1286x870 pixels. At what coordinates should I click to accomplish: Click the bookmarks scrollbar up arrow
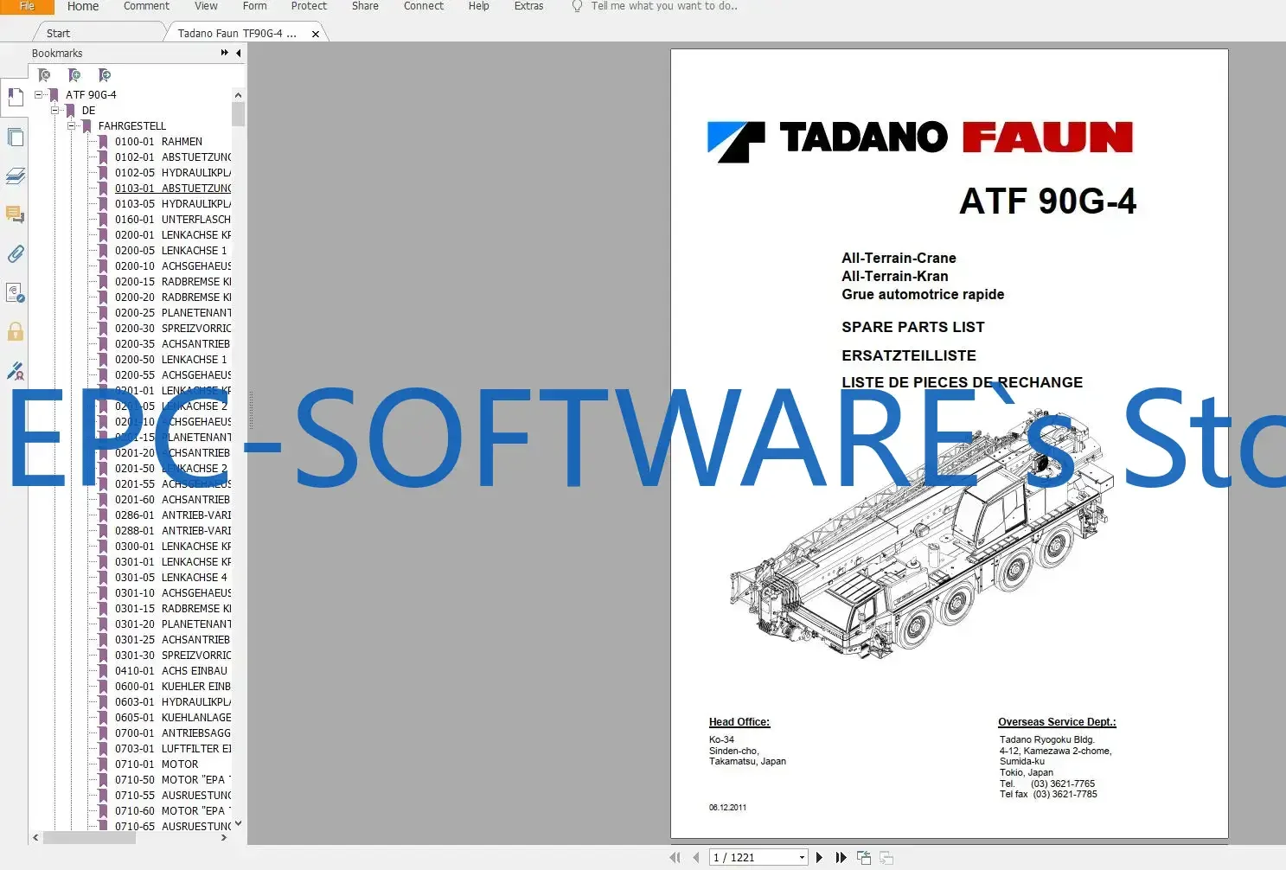coord(238,95)
